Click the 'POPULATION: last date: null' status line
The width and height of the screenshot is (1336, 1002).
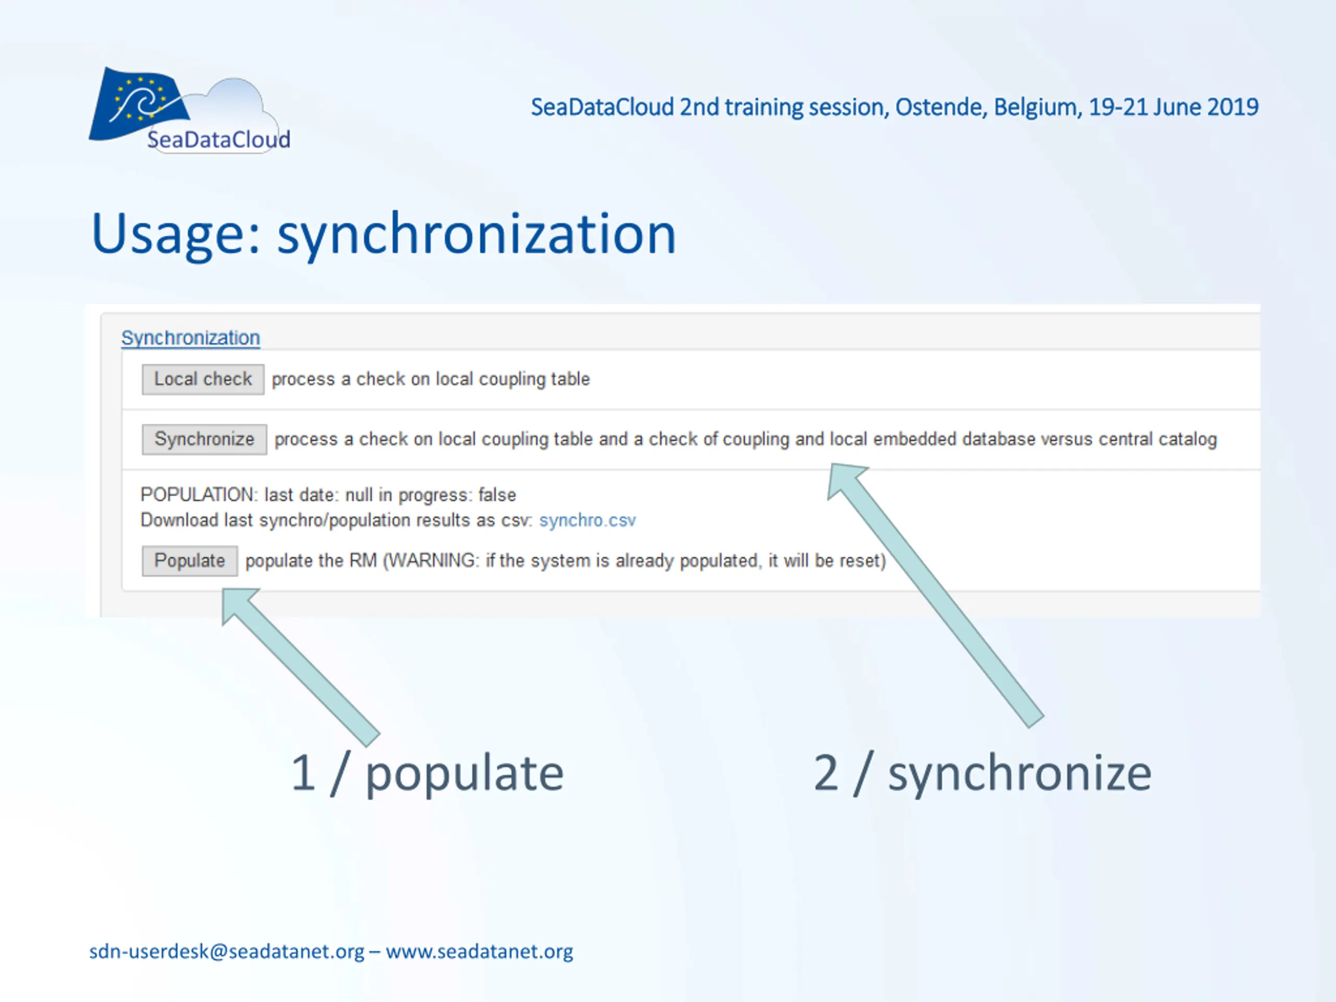[x=328, y=495]
